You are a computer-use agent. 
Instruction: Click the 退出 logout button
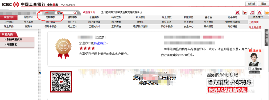point(264,3)
